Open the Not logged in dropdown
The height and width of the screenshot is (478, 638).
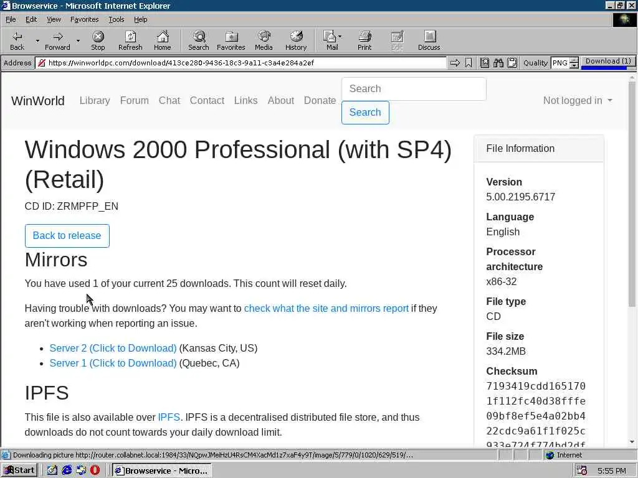(x=578, y=100)
